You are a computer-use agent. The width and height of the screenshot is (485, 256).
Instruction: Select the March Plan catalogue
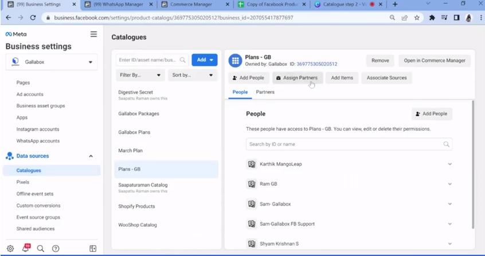[166, 151]
